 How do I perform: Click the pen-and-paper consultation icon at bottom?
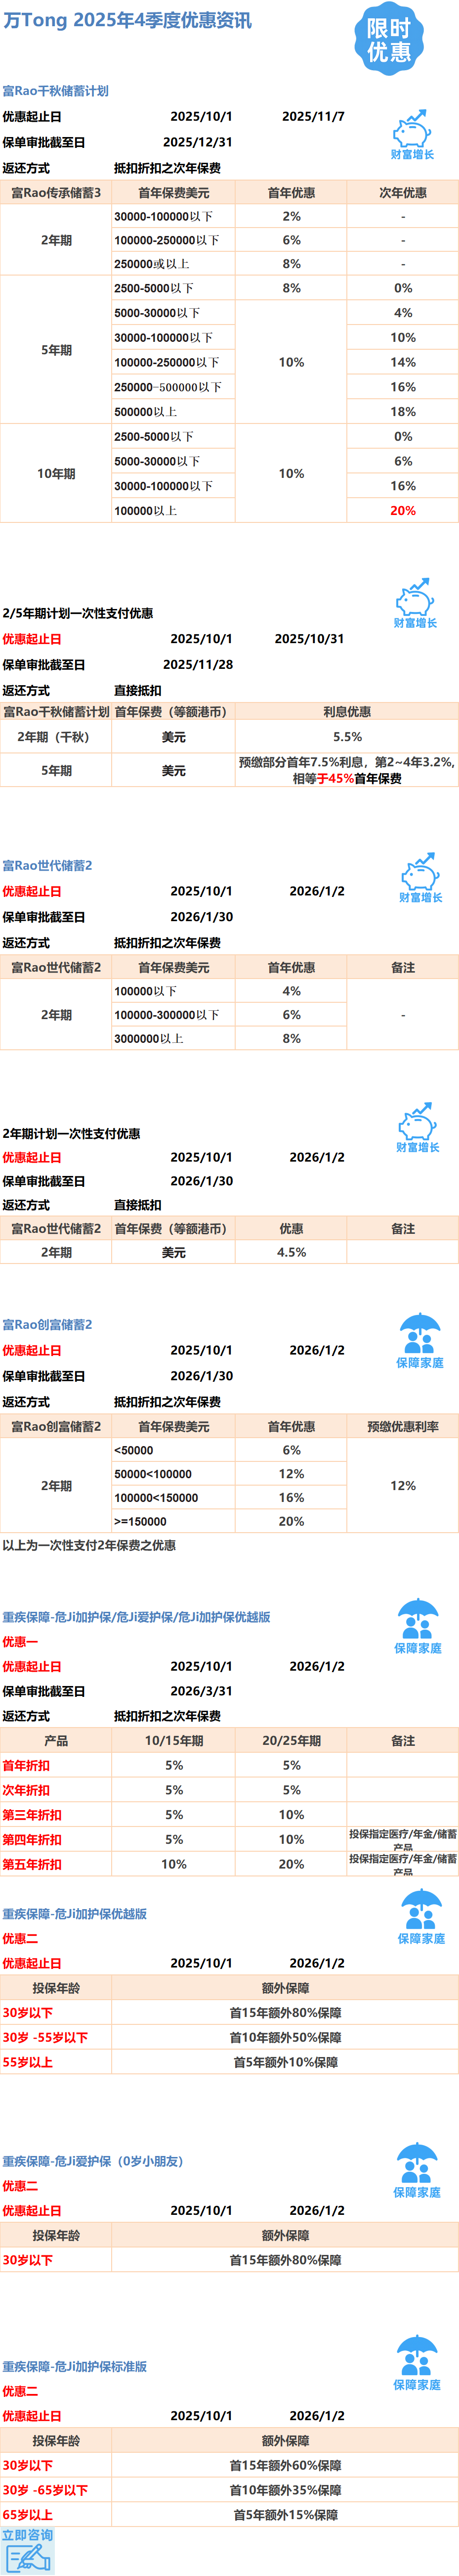[x=27, y=2556]
